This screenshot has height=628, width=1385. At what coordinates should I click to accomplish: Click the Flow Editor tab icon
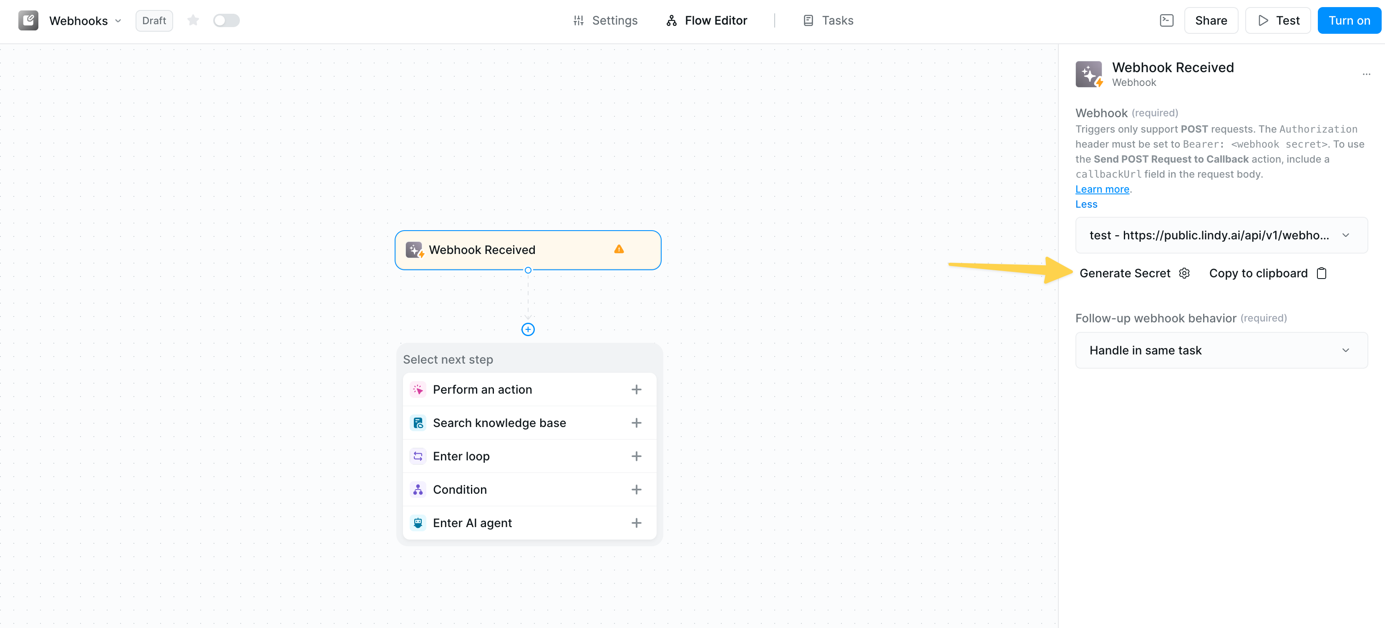(672, 20)
